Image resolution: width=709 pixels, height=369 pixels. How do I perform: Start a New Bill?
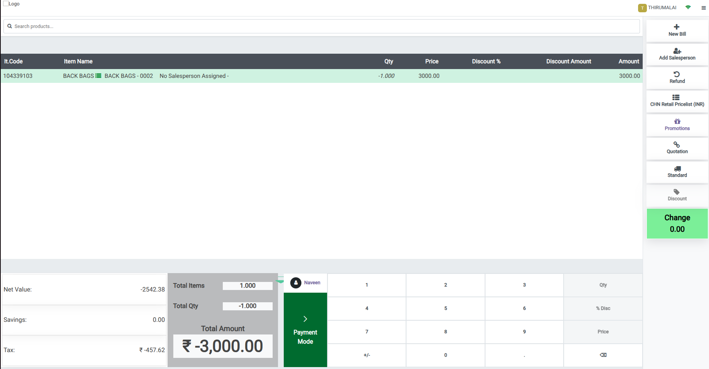tap(677, 31)
